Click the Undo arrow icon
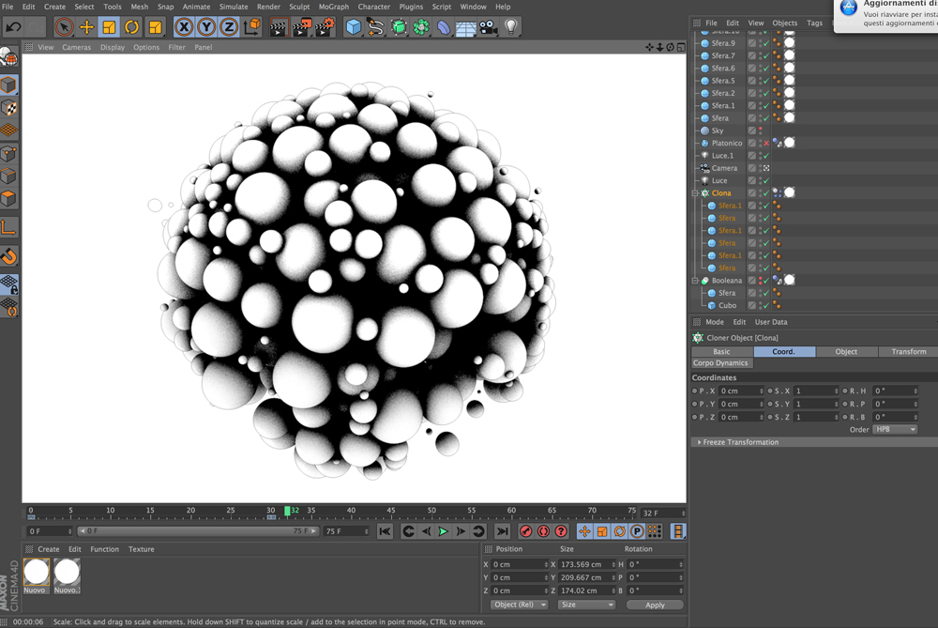This screenshot has height=628, width=938. pyautogui.click(x=13, y=27)
